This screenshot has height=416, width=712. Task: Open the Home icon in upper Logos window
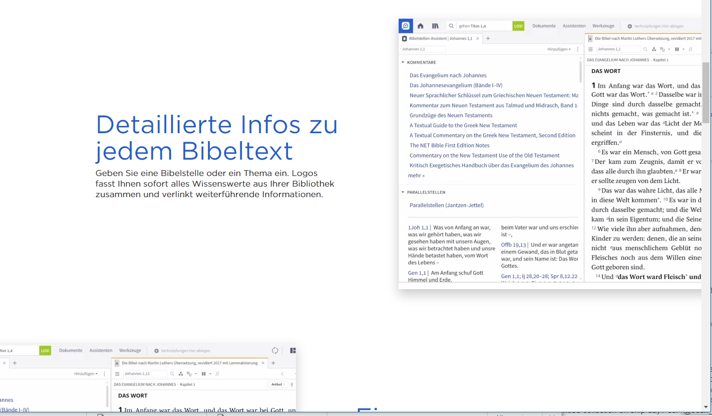[420, 26]
